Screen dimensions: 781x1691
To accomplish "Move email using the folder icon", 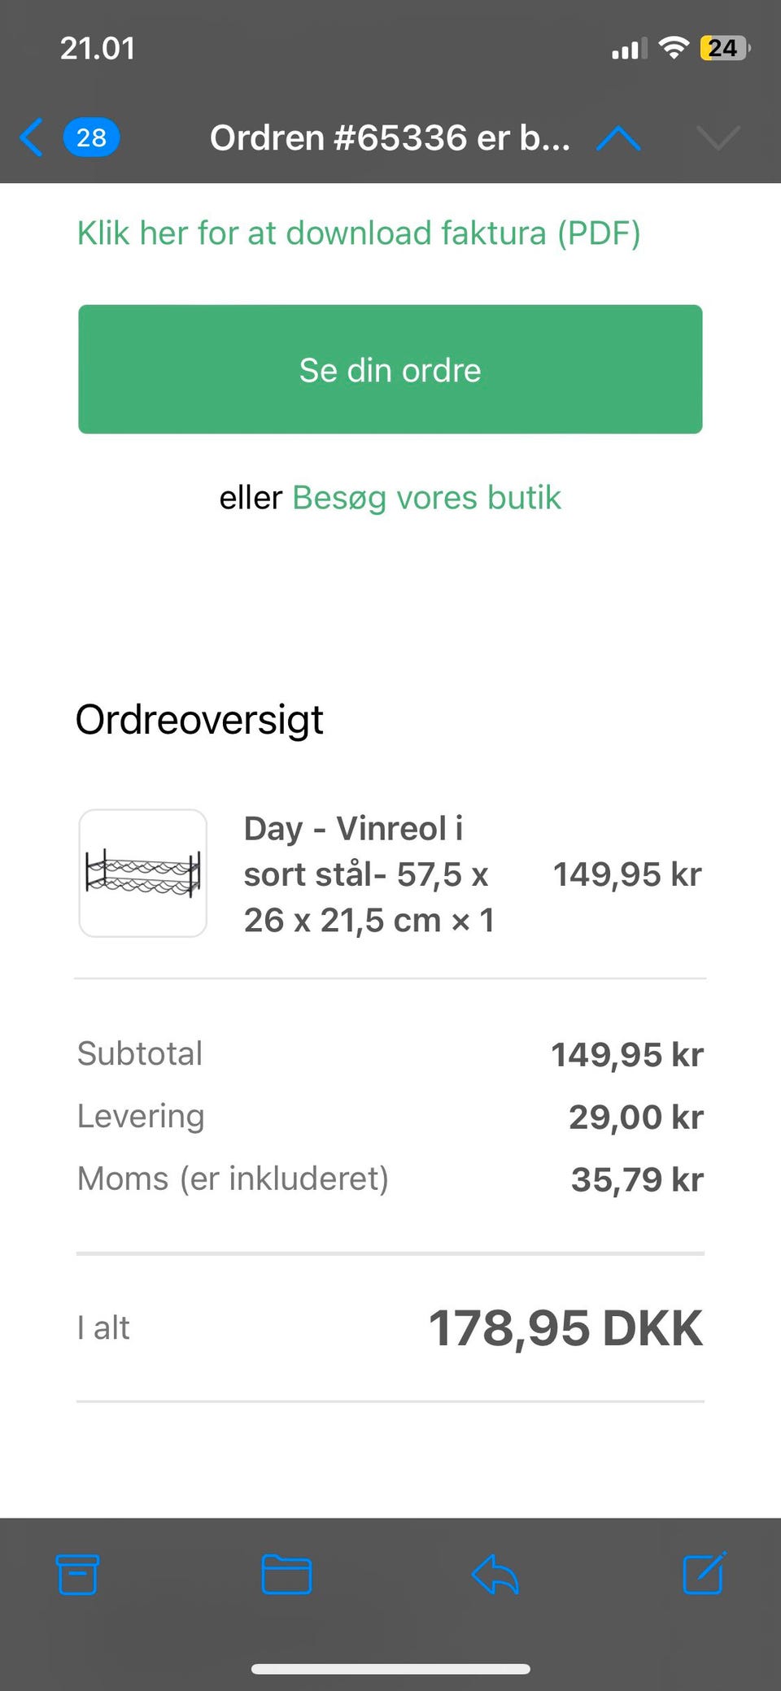I will 286,1574.
